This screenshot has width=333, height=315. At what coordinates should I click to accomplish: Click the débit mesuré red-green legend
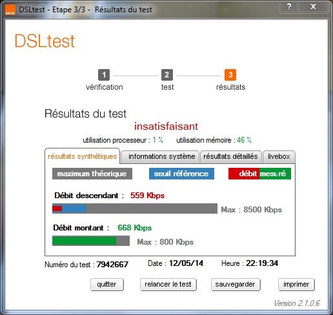pos(259,174)
